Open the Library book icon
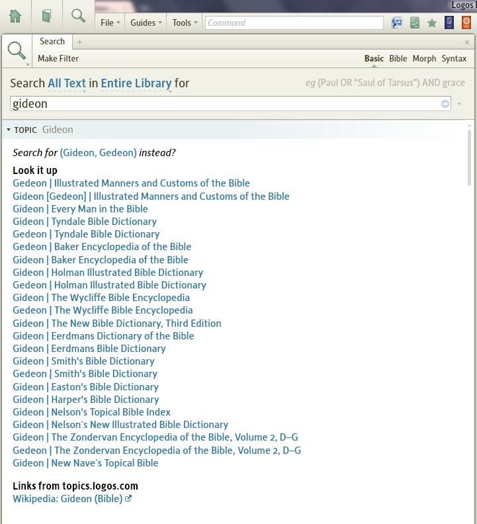Image resolution: width=477 pixels, height=524 pixels. tap(46, 16)
